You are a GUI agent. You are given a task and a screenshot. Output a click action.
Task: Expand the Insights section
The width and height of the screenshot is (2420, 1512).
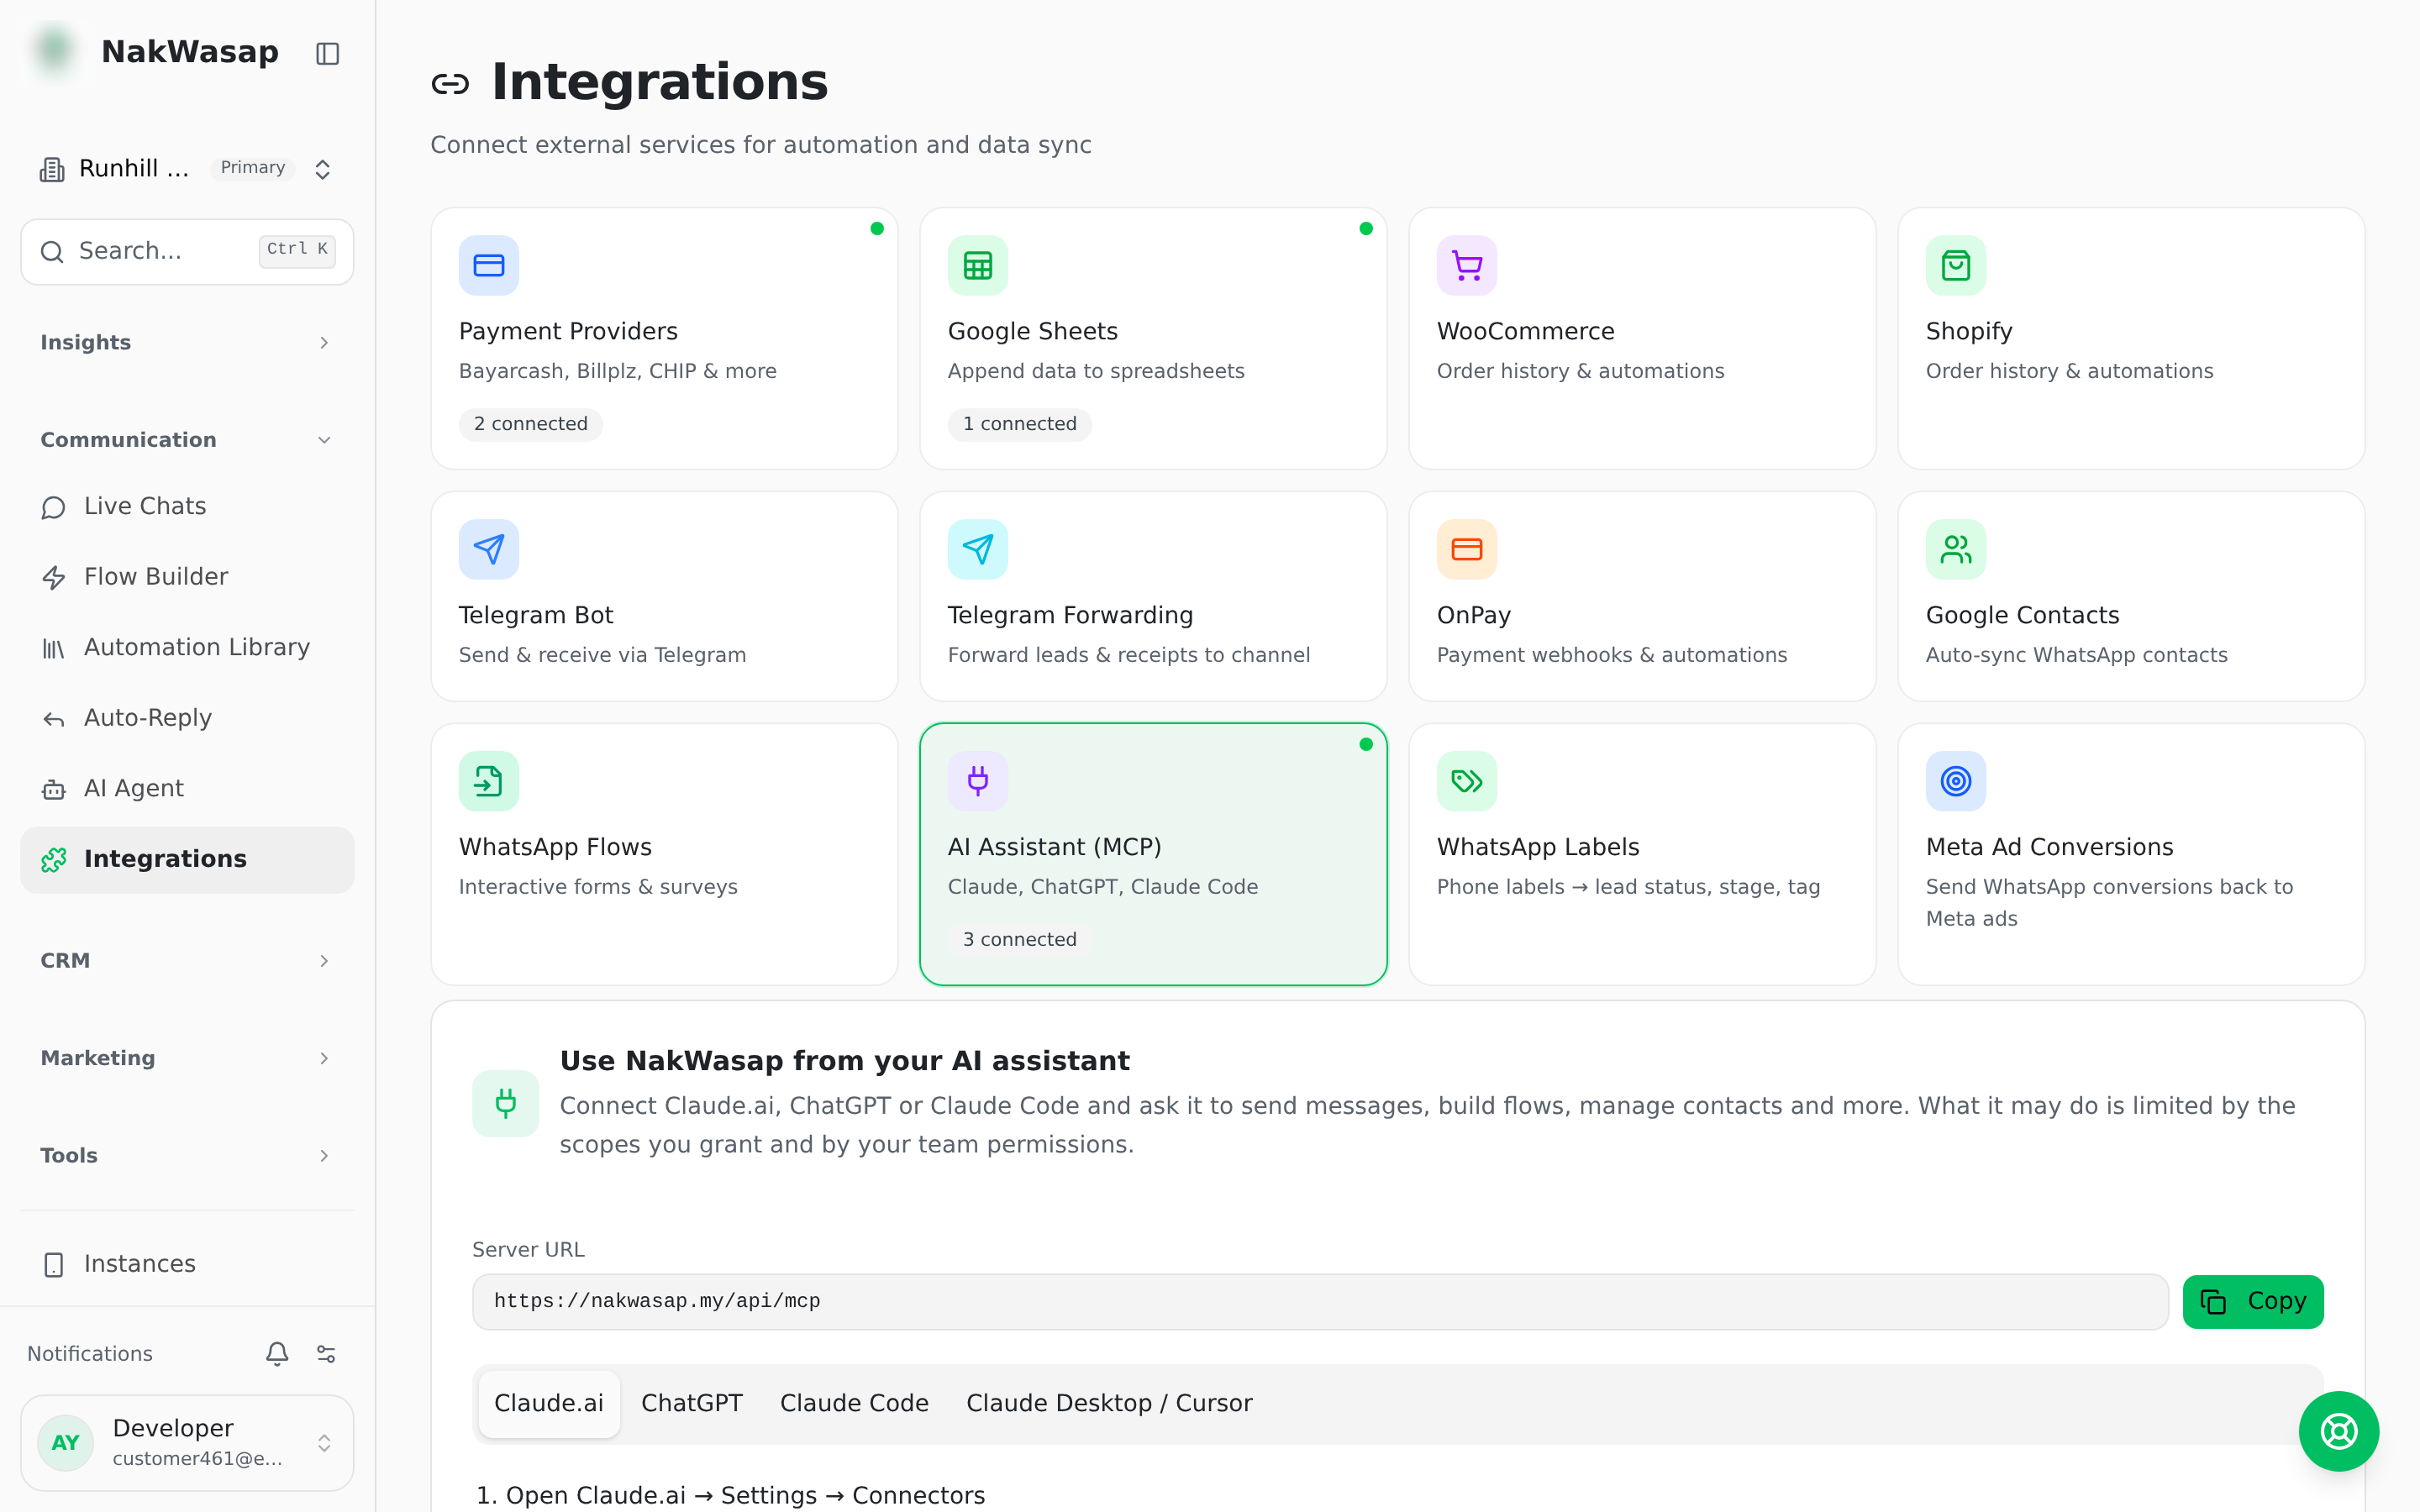[x=187, y=343]
